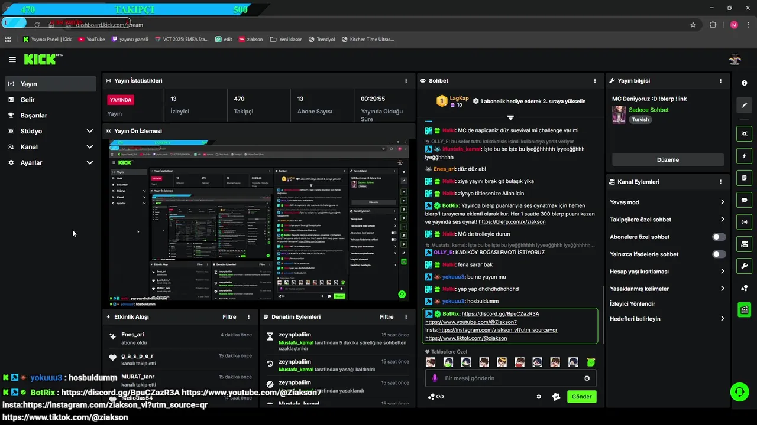Screen dimensions: 757x425
Task: Toggle the lightning activity feed widget icon
Action: (x=745, y=156)
